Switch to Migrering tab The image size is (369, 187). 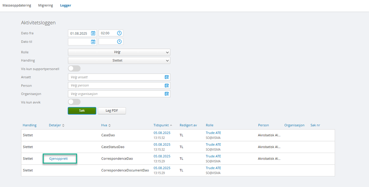pos(46,6)
